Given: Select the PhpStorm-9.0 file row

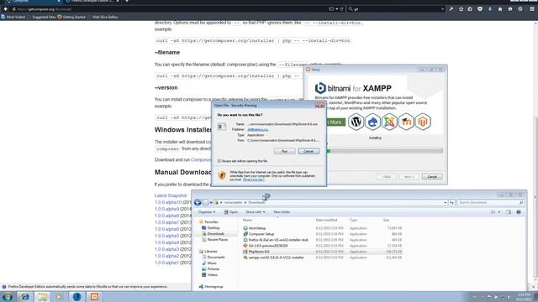Looking at the screenshot, I should coord(322,252).
